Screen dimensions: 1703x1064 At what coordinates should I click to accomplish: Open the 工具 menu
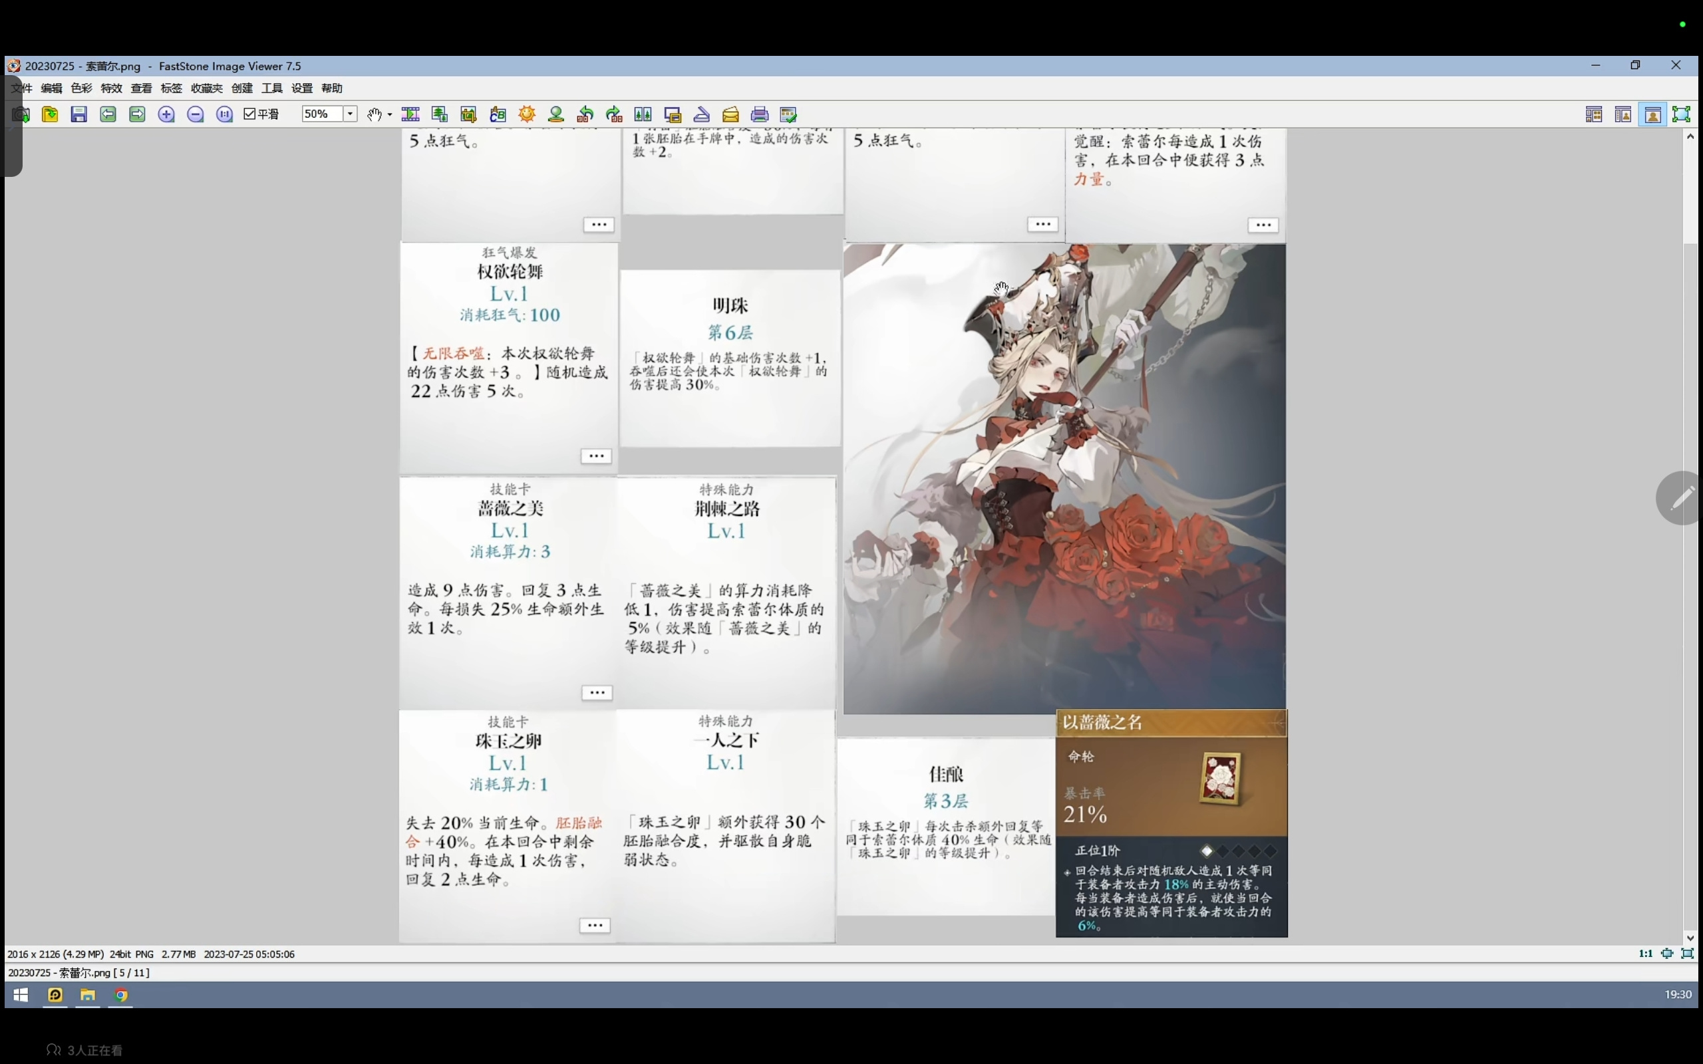point(271,88)
